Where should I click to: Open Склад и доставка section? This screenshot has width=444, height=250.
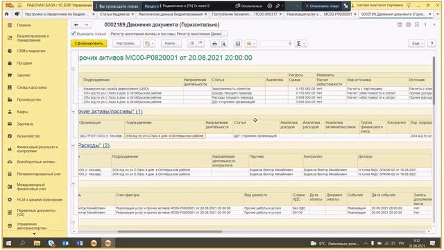(x=31, y=87)
